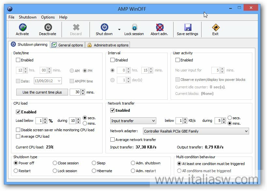Select Adm. shutdown radio option
The image size is (267, 191).
tap(133, 163)
